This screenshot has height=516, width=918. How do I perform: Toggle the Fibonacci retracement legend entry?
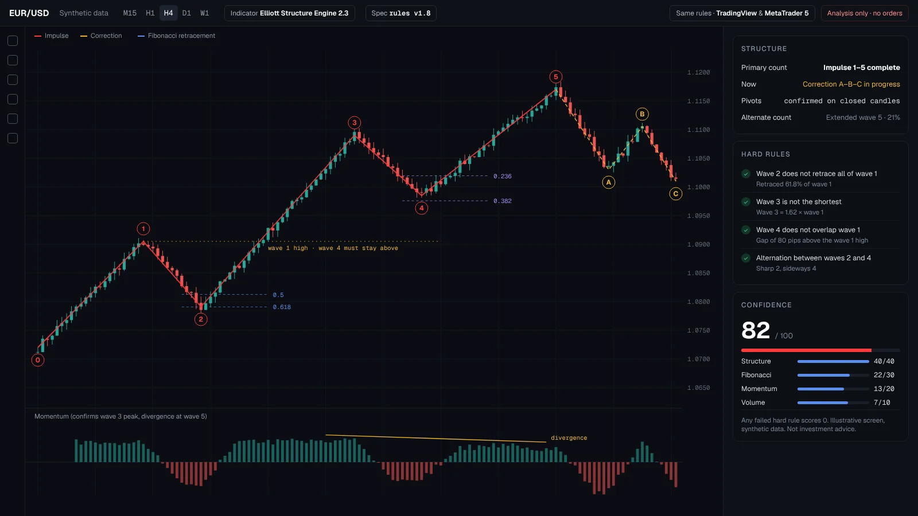click(177, 36)
